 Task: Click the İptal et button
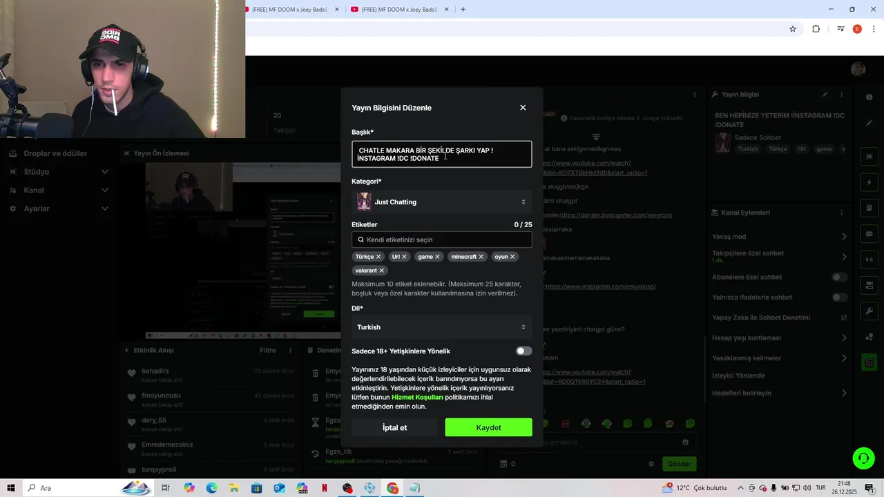point(394,427)
